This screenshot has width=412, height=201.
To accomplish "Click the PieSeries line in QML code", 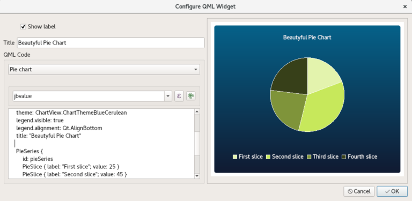I will click(x=30, y=151).
